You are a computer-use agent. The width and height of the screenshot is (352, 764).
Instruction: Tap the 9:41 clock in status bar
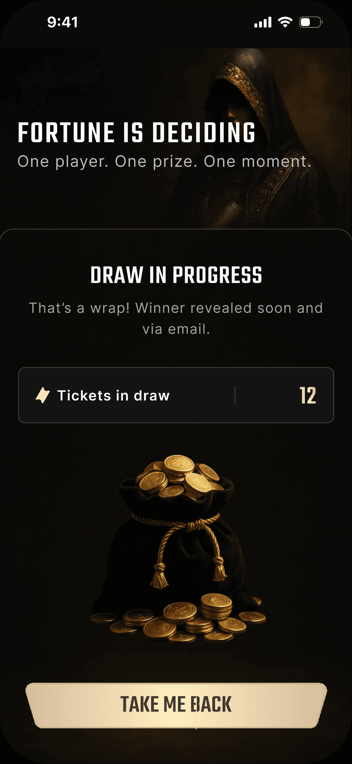coord(63,22)
